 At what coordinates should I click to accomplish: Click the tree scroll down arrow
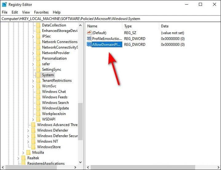pyautogui.click(x=80, y=162)
